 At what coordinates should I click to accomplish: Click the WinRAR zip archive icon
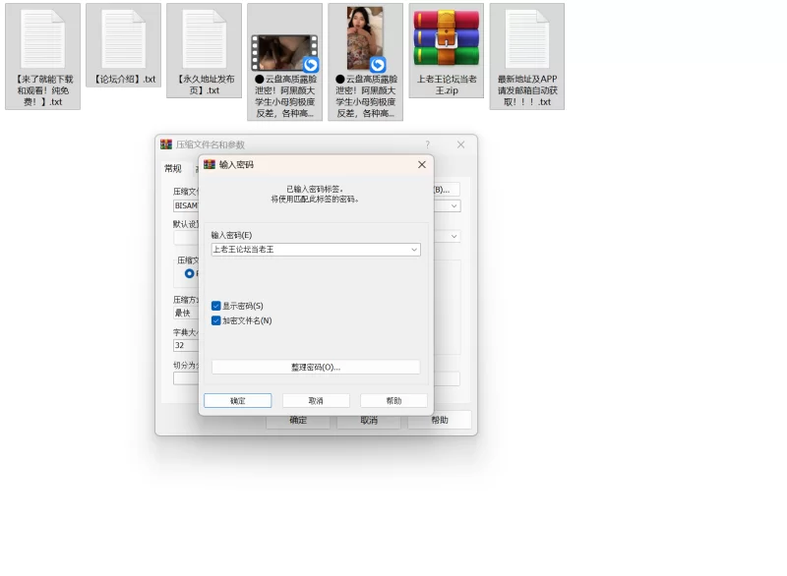(446, 39)
